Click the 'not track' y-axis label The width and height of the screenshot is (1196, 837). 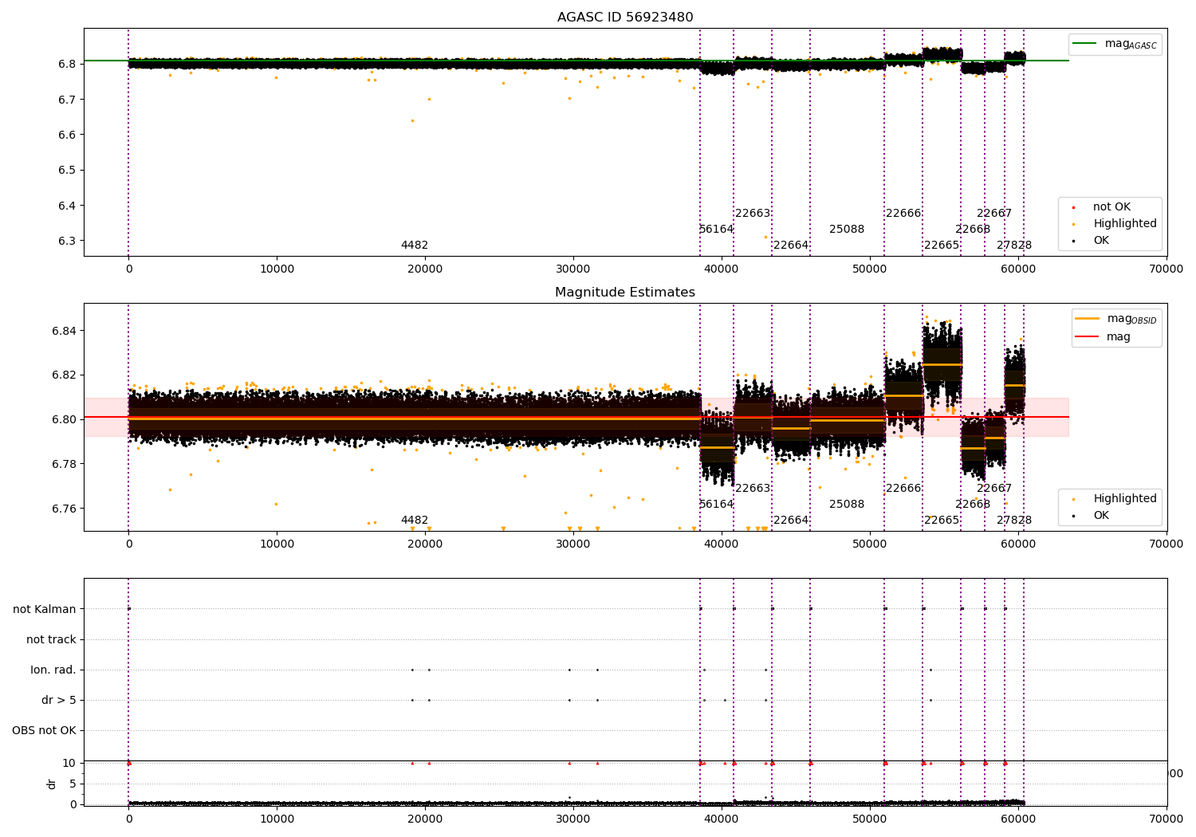point(51,640)
